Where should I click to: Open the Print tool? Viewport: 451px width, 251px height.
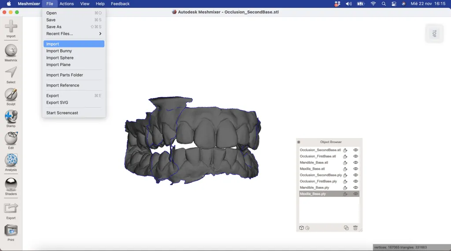[11, 233]
